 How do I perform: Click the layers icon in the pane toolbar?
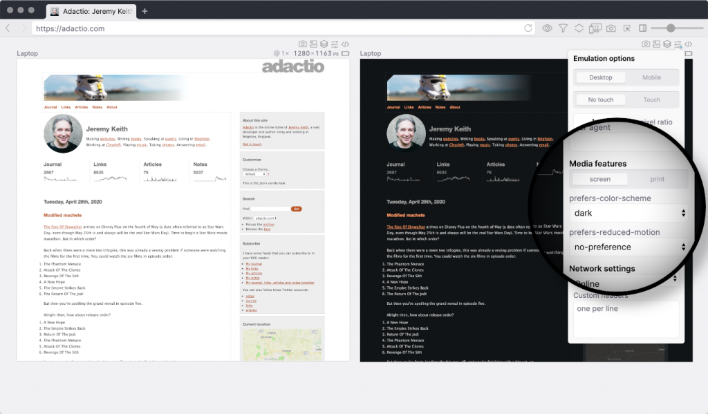(x=324, y=44)
